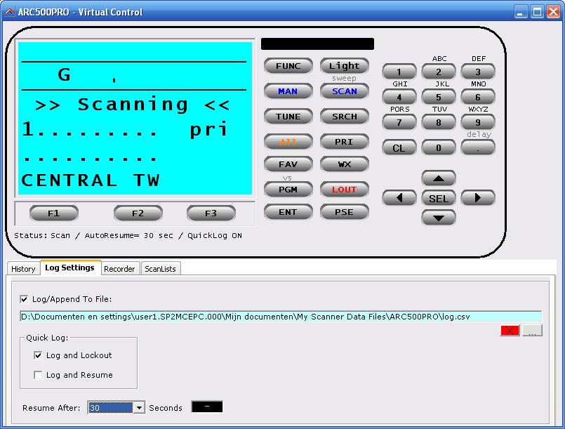Screen dimensions: 565x429
Task: Open Resume After seconds dropdown
Action: [x=139, y=408]
